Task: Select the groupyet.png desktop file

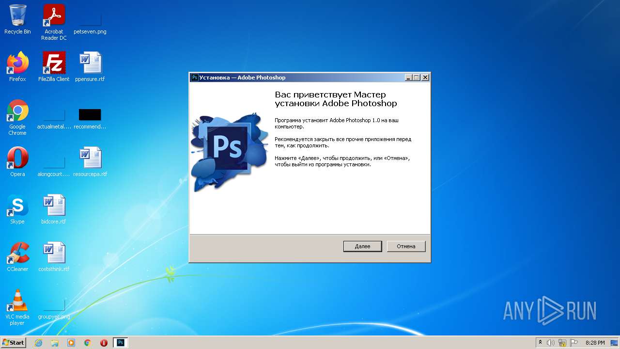Action: (54, 308)
